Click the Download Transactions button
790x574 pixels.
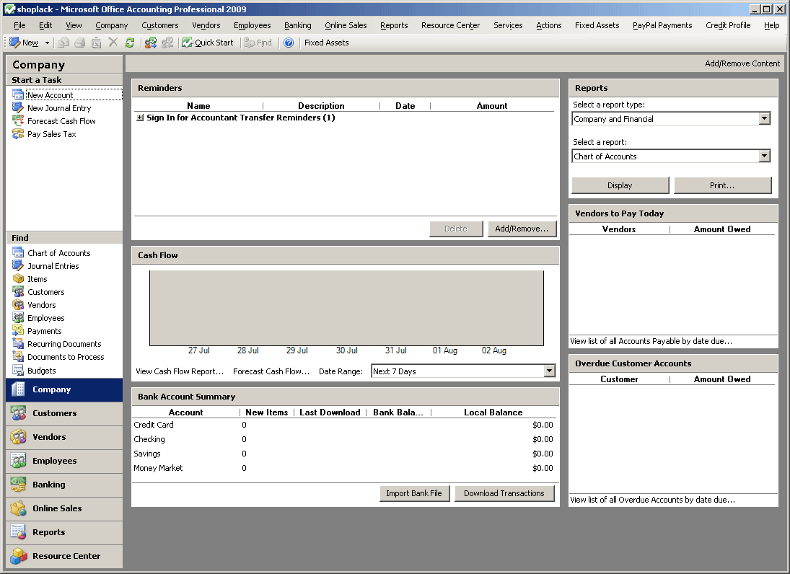pyautogui.click(x=504, y=493)
